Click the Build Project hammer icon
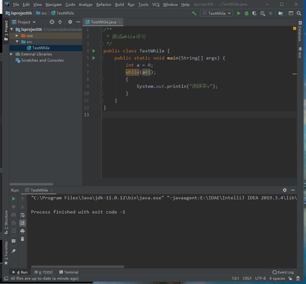The image size is (306, 284). point(194,13)
